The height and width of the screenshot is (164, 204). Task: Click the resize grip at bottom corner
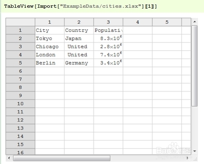pos(195,159)
